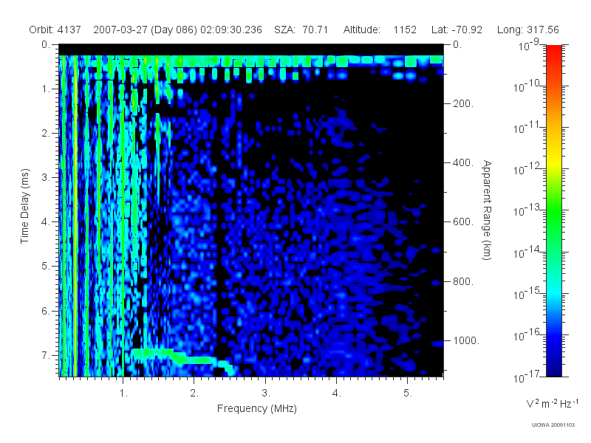Click the 'SZA: 70.71' value

301,30
